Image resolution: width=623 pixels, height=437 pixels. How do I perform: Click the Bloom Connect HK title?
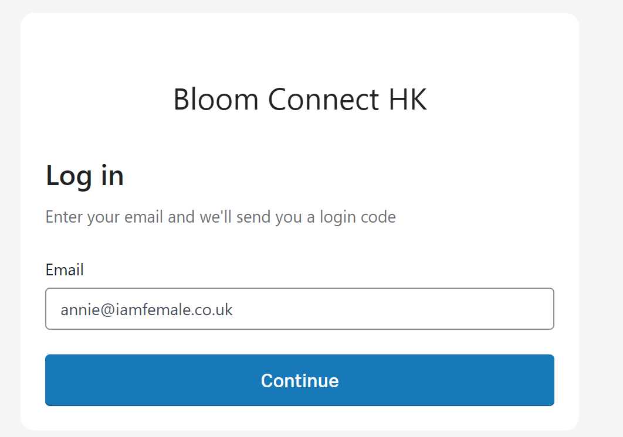click(x=300, y=99)
